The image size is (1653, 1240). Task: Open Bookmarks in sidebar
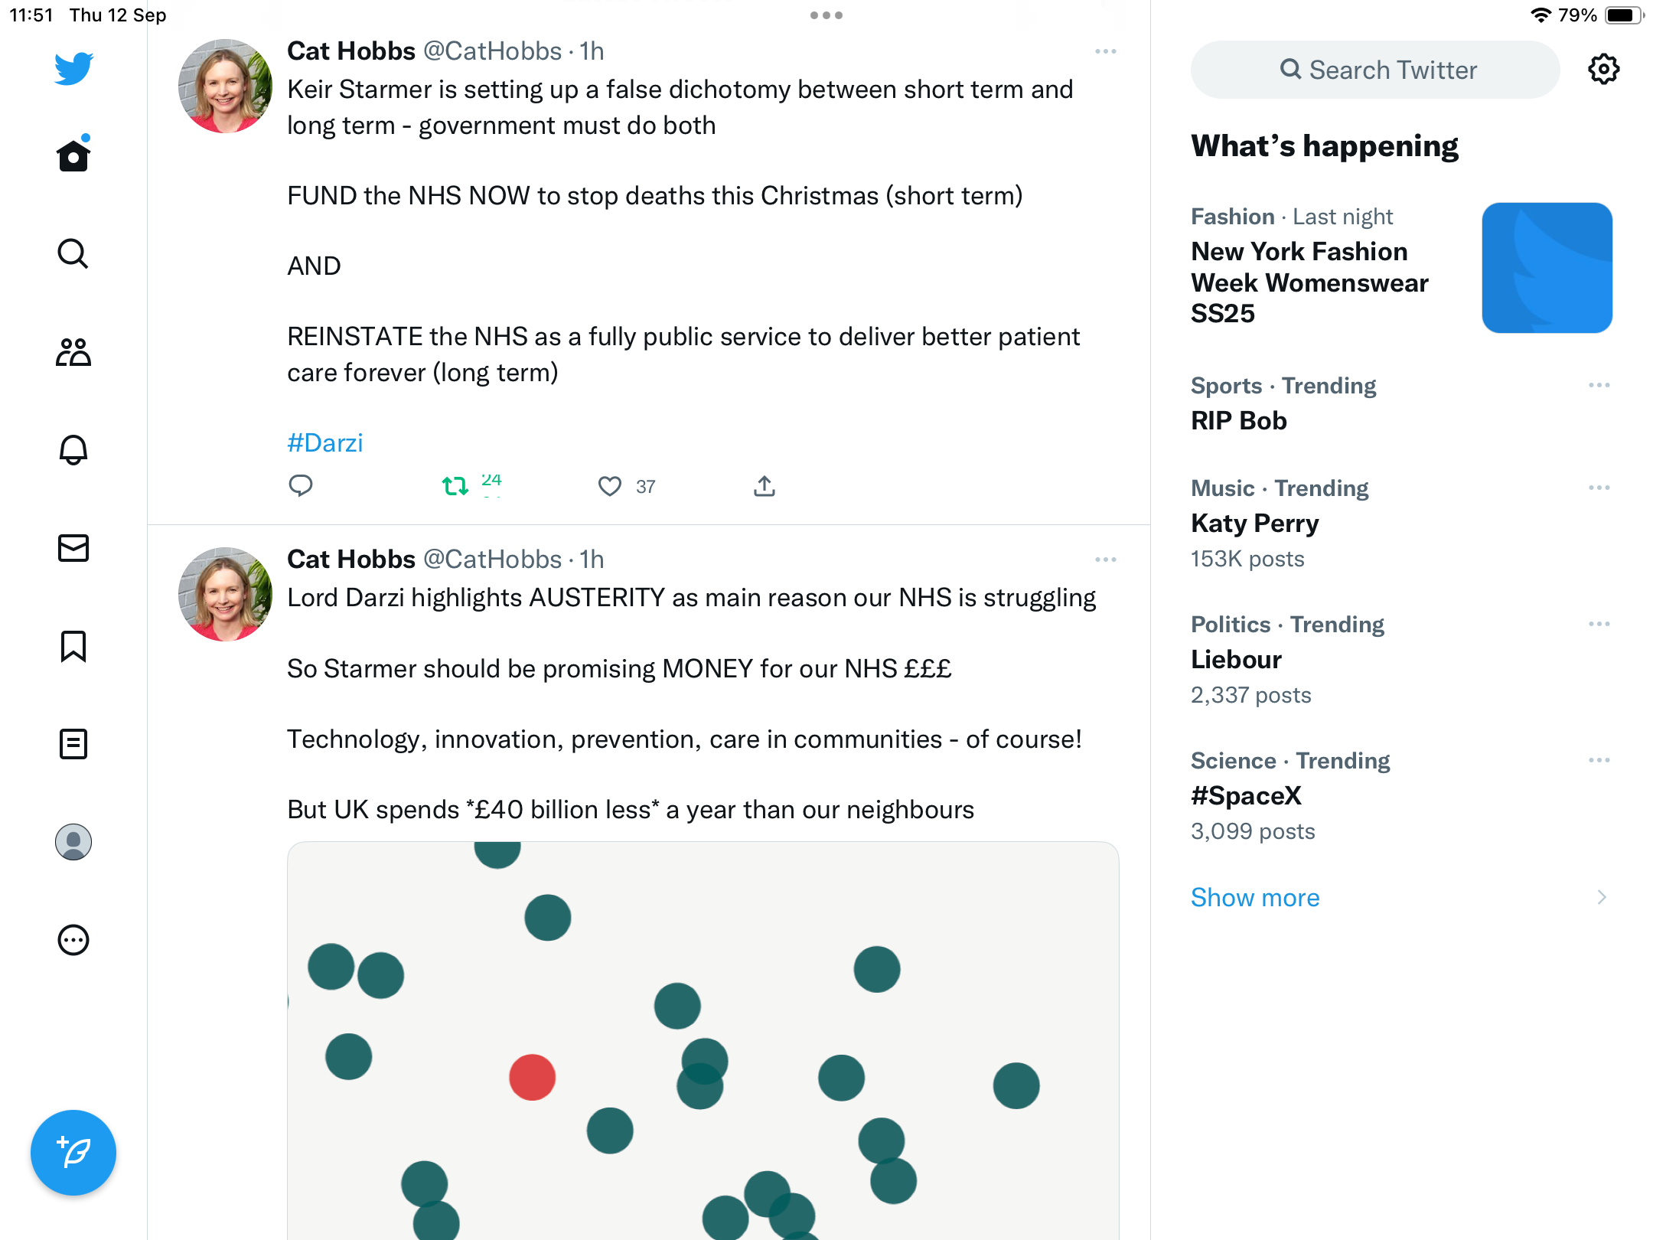73,646
